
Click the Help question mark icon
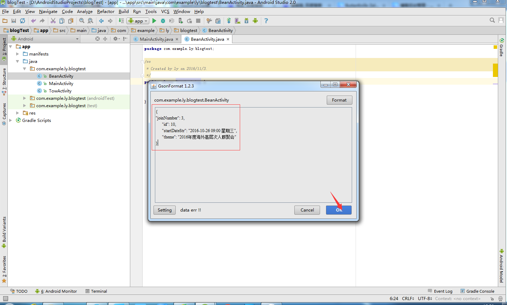click(x=266, y=21)
